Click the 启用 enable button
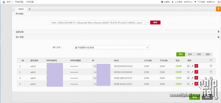 tap(190, 54)
